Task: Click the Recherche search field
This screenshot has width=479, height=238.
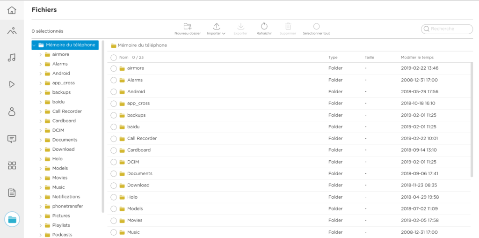Action: pyautogui.click(x=447, y=29)
